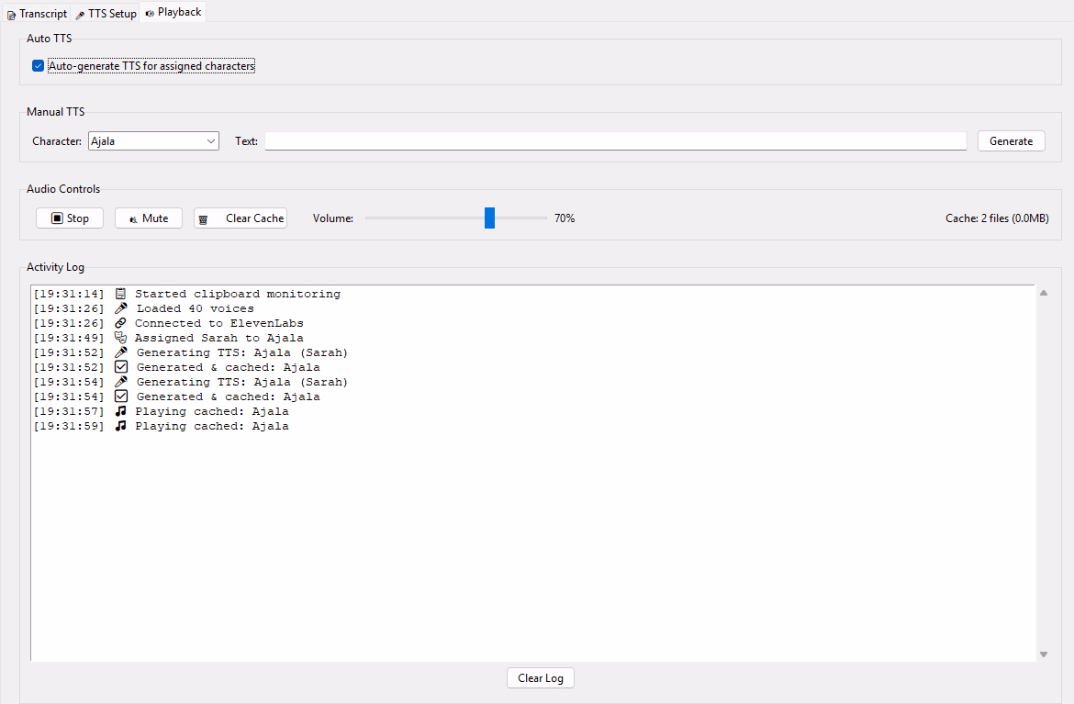
Task: Click the Character combo box arrow
Action: (211, 141)
